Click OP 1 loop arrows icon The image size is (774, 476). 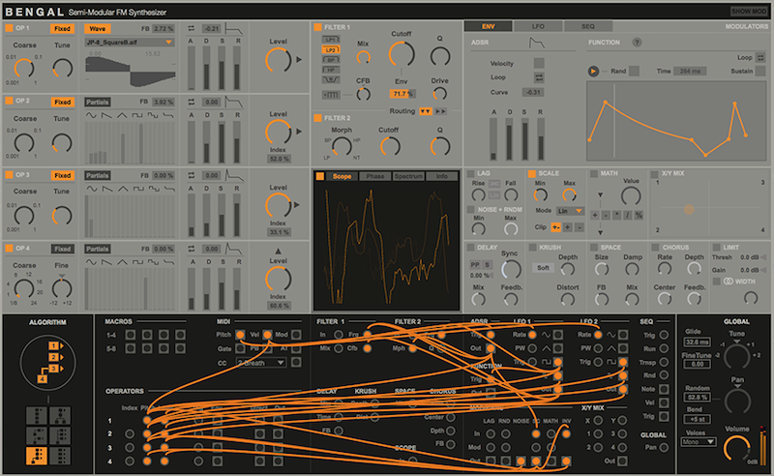pyautogui.click(x=191, y=29)
